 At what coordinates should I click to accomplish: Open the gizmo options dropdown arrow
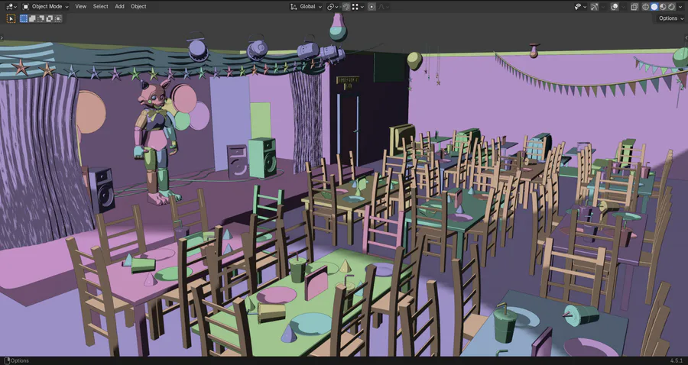(x=602, y=7)
